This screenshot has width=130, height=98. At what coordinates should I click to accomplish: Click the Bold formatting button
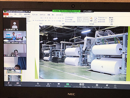[x=33, y=20]
